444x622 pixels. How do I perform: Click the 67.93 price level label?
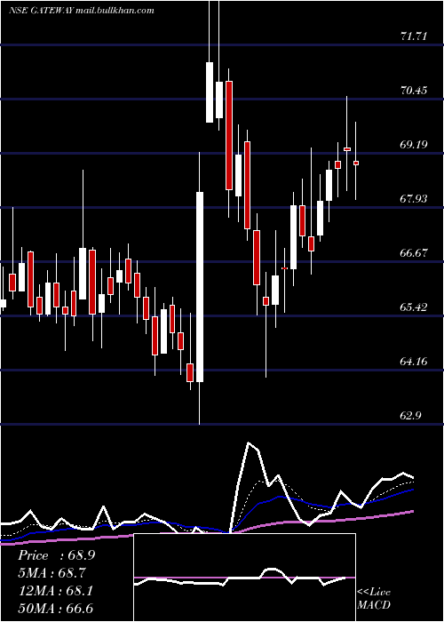[x=414, y=199]
